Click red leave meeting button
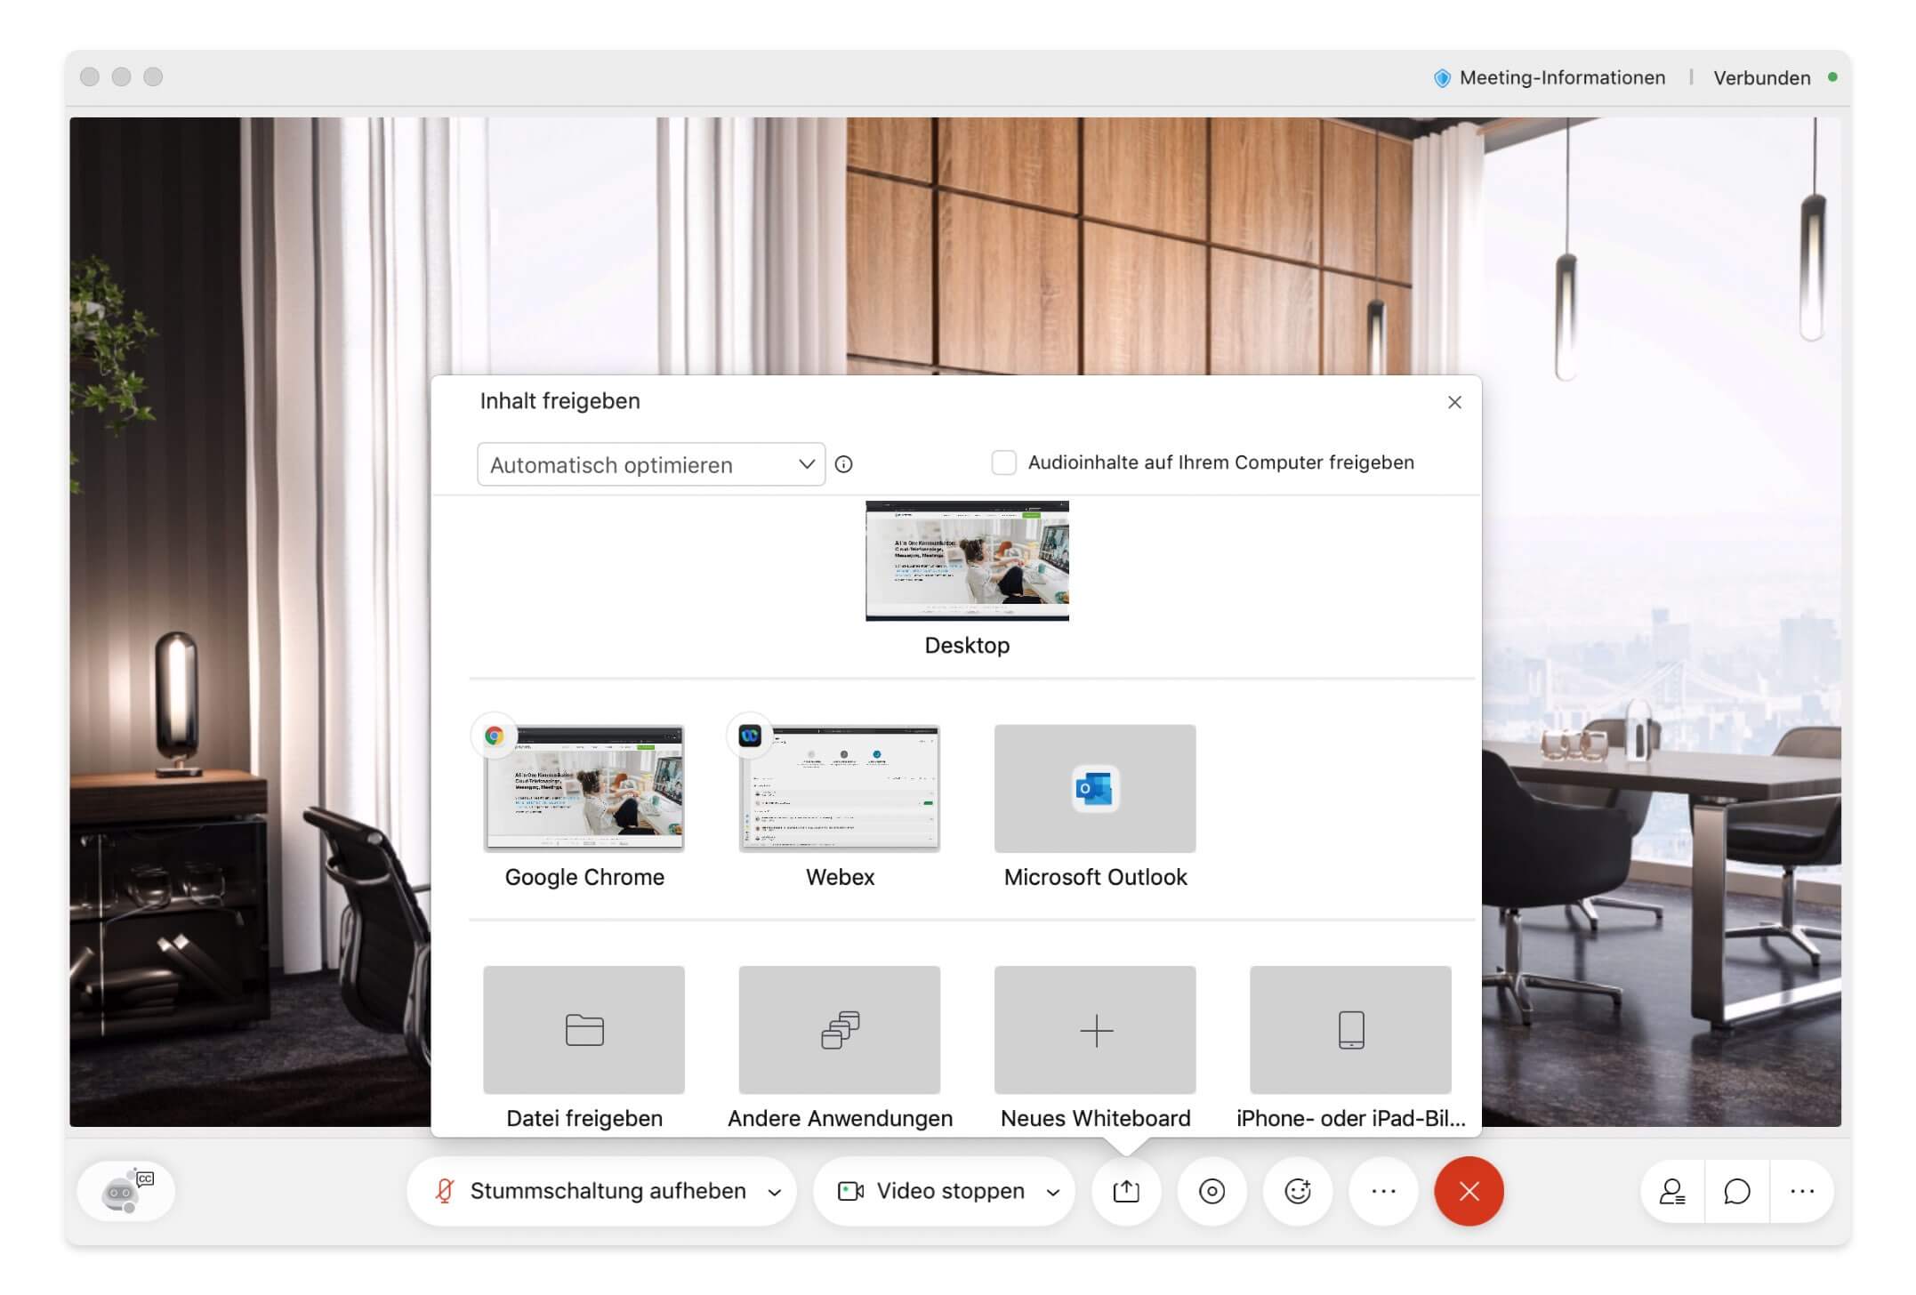Viewport: 1916px width, 1295px height. [x=1468, y=1191]
